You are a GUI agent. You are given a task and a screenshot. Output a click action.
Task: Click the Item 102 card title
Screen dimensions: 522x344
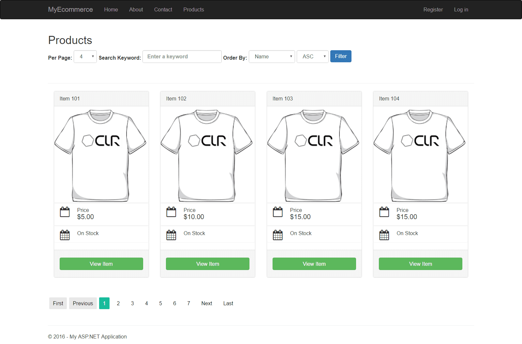click(x=176, y=98)
